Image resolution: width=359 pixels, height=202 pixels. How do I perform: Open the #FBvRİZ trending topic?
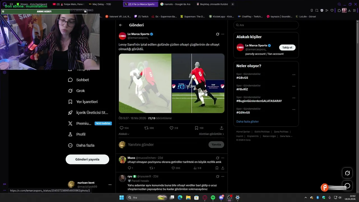coord(242,89)
